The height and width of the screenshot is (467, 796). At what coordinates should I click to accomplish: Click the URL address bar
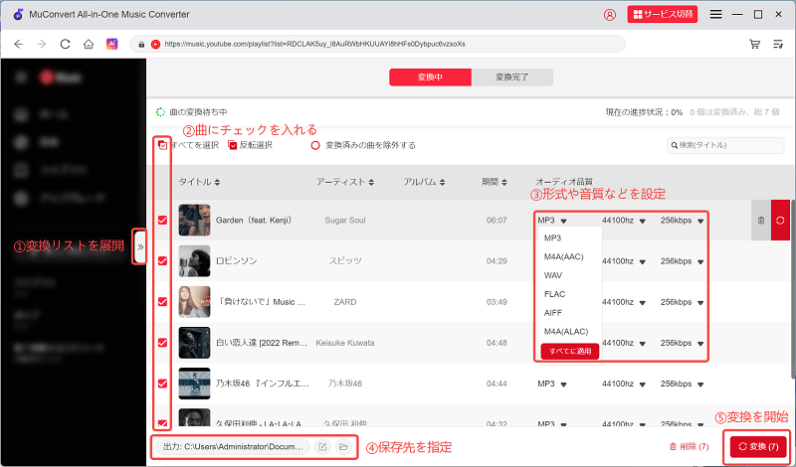[378, 44]
